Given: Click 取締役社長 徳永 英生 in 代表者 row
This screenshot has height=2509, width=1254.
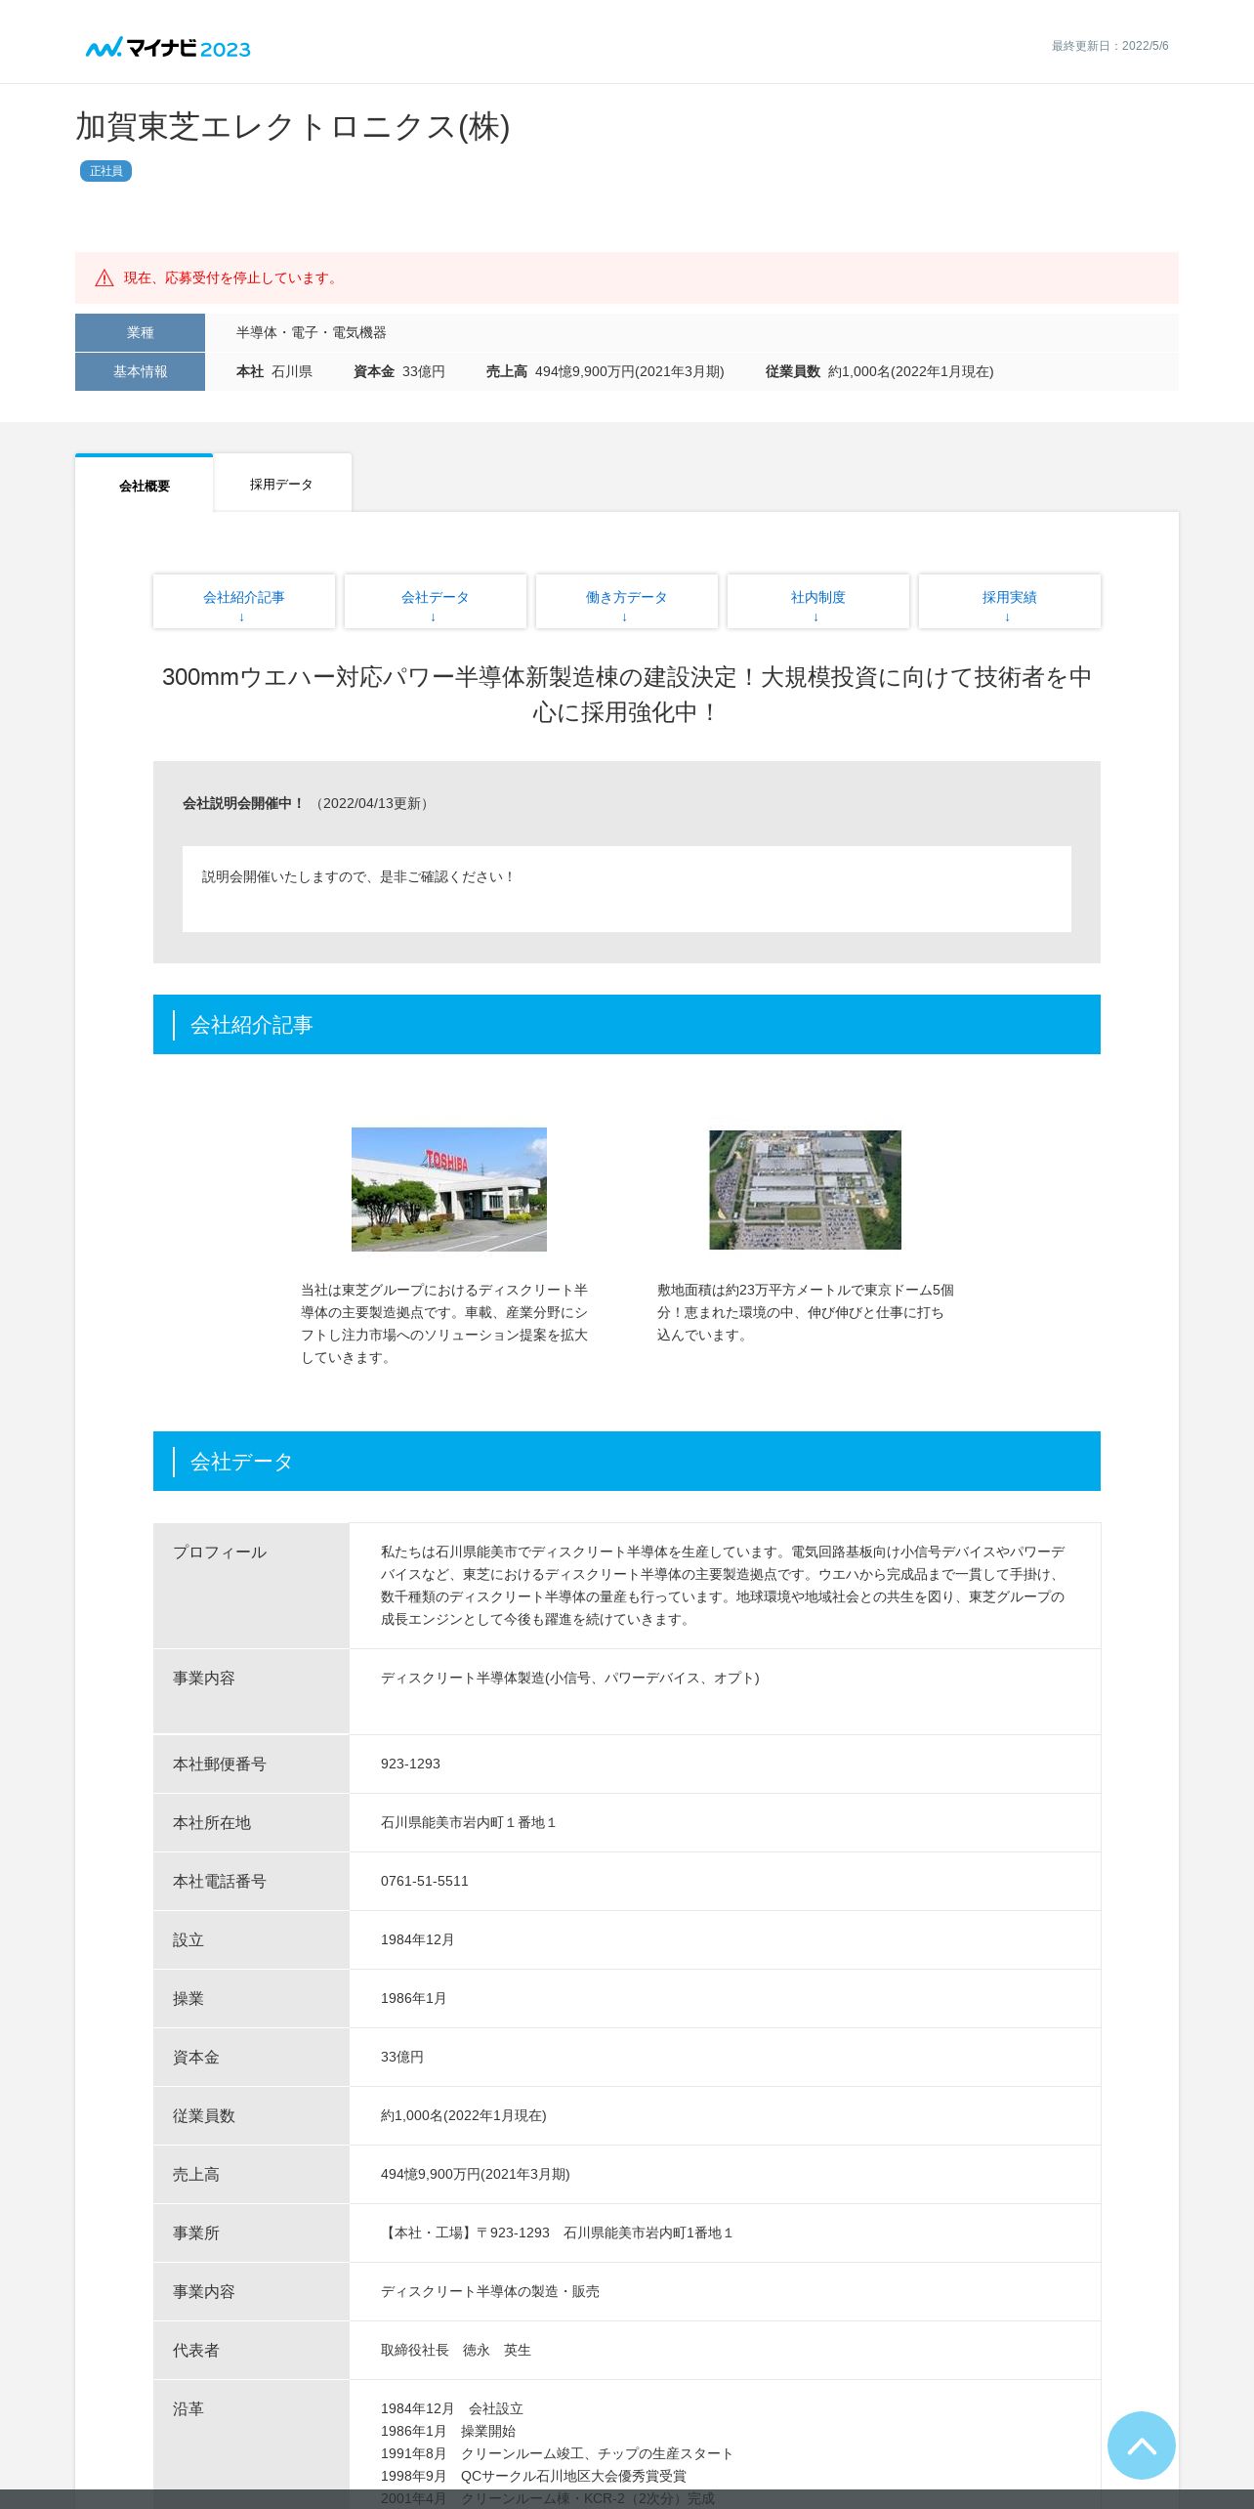Looking at the screenshot, I should coord(455,2350).
